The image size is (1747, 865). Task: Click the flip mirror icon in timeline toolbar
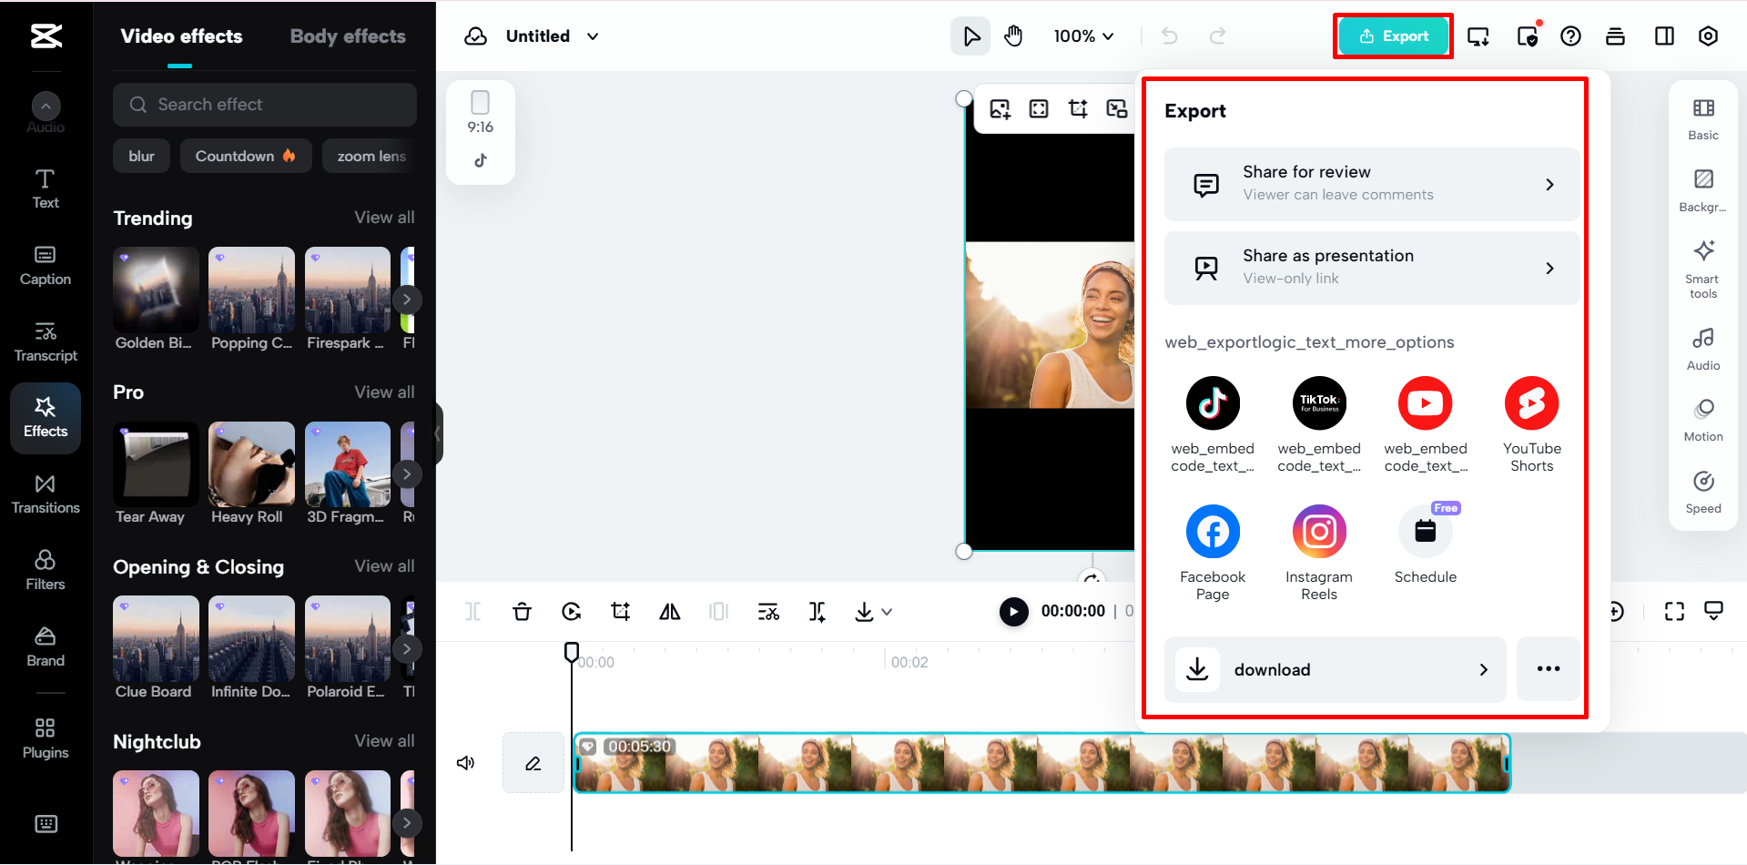tap(670, 612)
